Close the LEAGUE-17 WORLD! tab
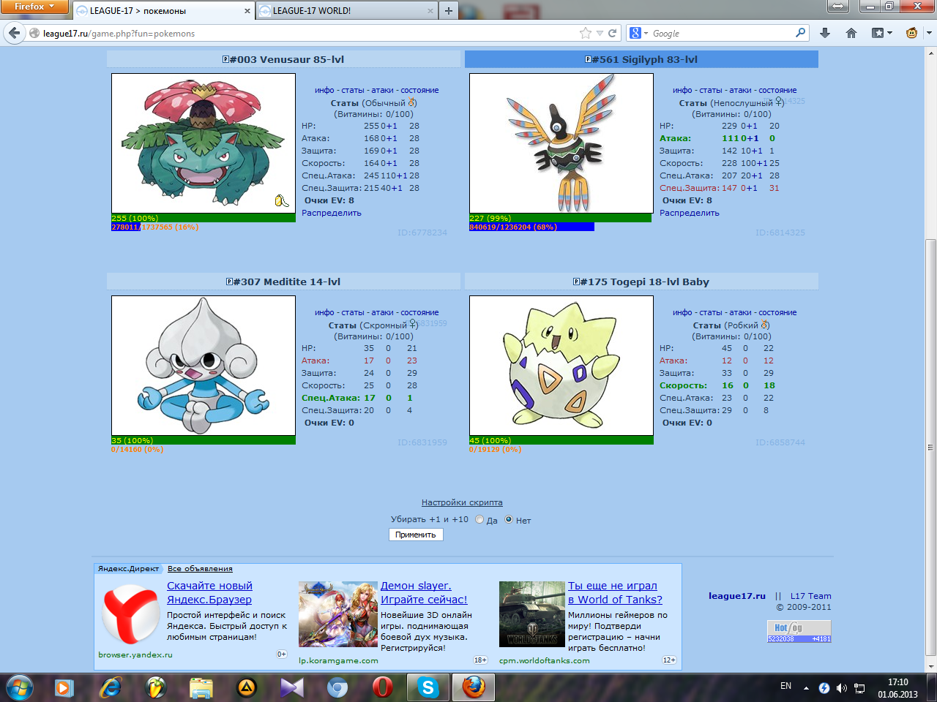The height and width of the screenshot is (702, 937). (x=430, y=11)
